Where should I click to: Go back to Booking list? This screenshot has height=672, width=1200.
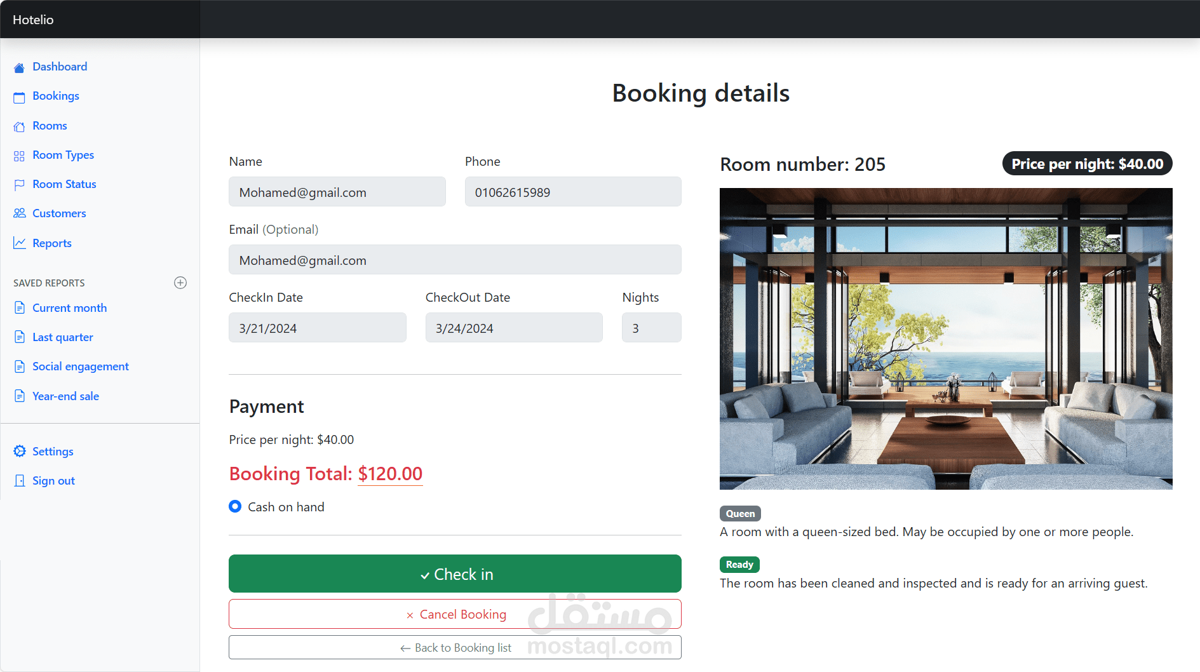pos(455,647)
